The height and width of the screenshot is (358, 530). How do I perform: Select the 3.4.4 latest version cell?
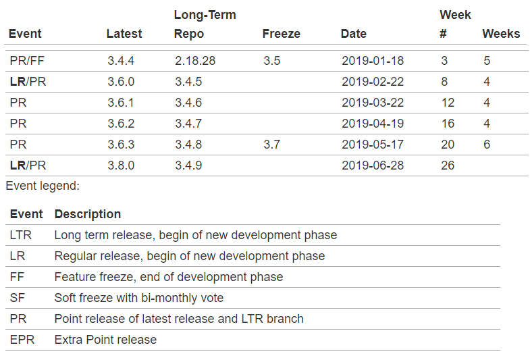coord(121,61)
